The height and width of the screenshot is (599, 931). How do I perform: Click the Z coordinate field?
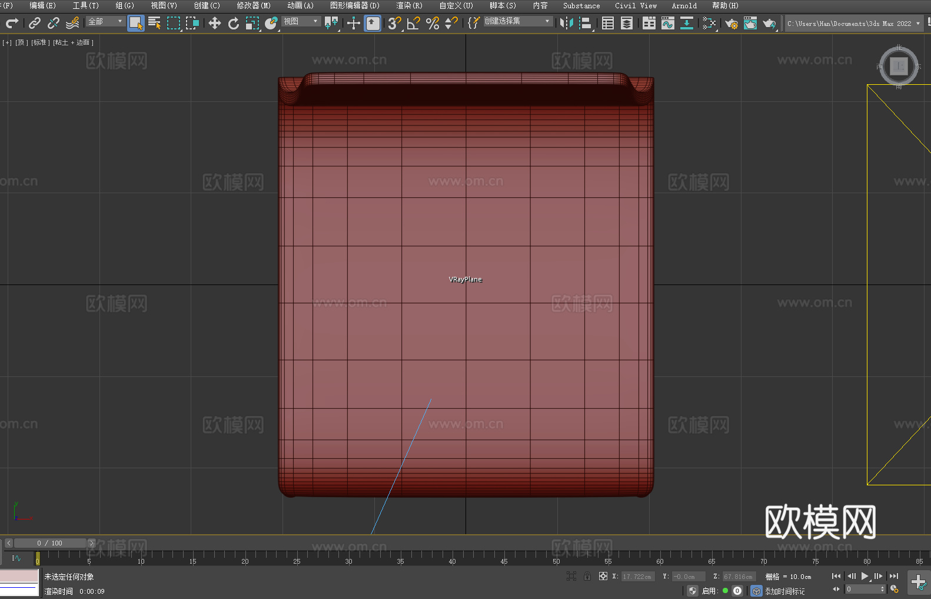click(739, 577)
